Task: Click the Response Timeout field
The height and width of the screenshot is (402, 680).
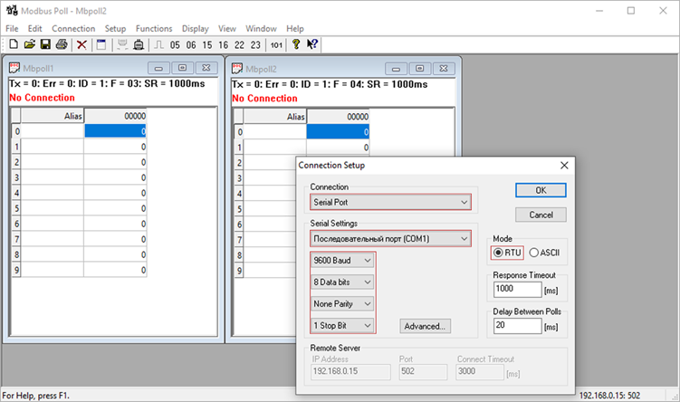Action: click(x=517, y=289)
